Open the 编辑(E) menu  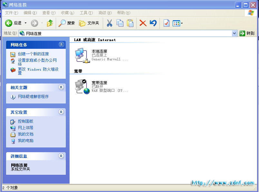tap(30, 13)
